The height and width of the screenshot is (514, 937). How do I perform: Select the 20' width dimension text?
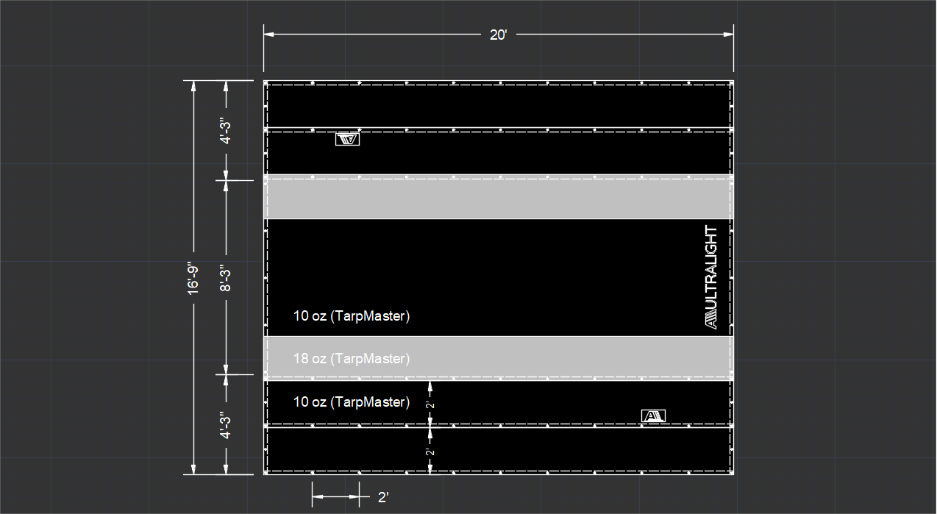click(499, 35)
